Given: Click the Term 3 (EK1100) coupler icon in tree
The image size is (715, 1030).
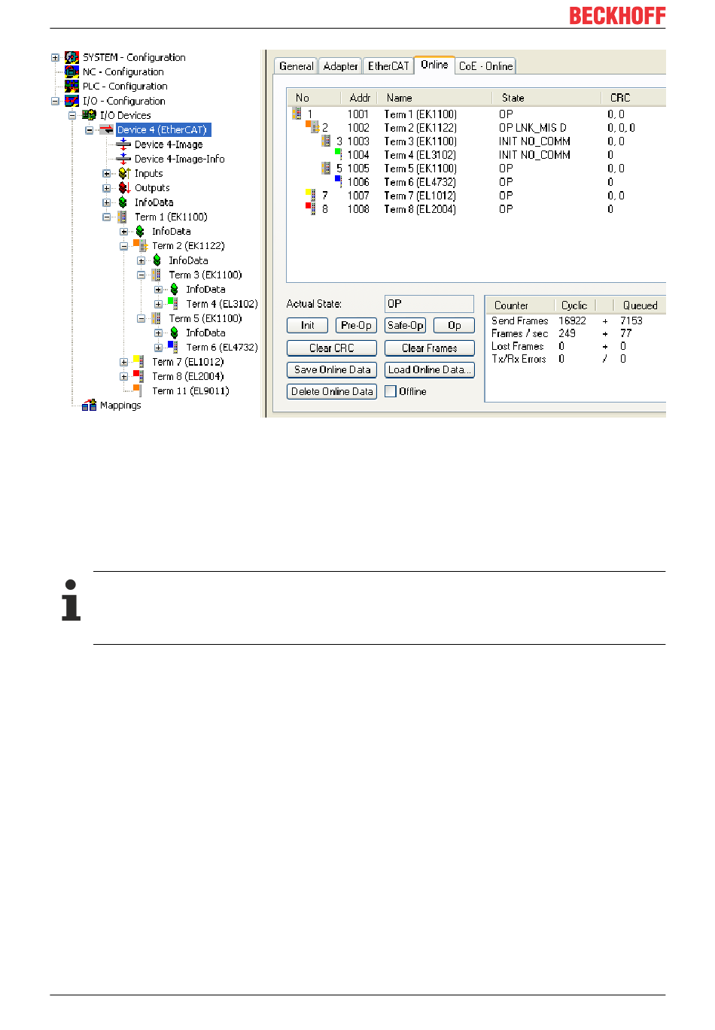Looking at the screenshot, I should point(157,275).
